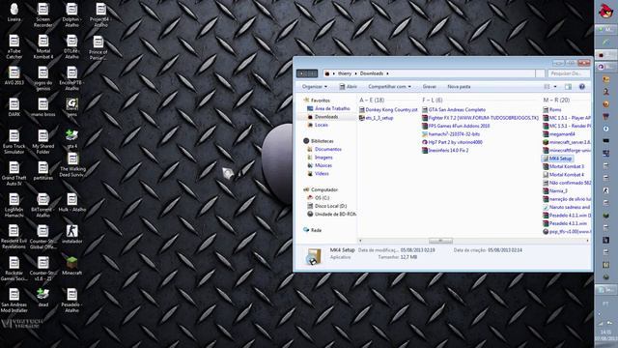Open BitTorrent - Atalho desktop icon
This screenshot has height=348, width=618.
click(42, 206)
